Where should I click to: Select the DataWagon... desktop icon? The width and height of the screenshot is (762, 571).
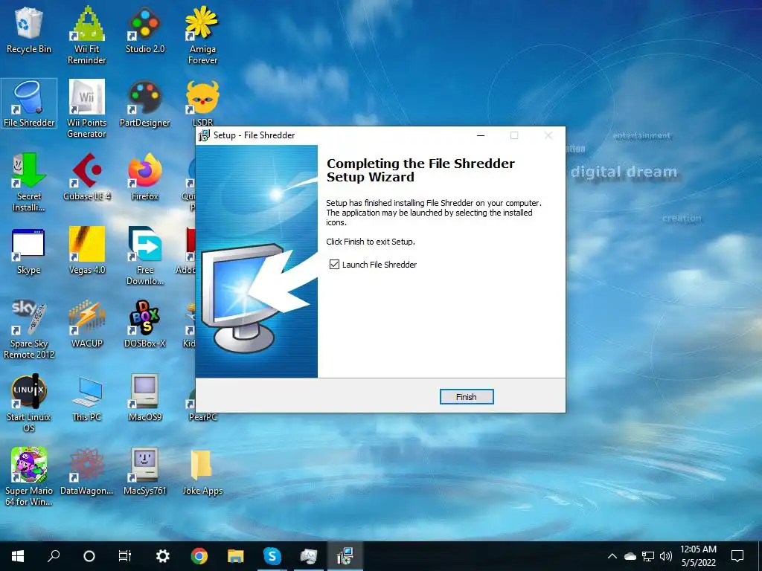click(x=87, y=471)
